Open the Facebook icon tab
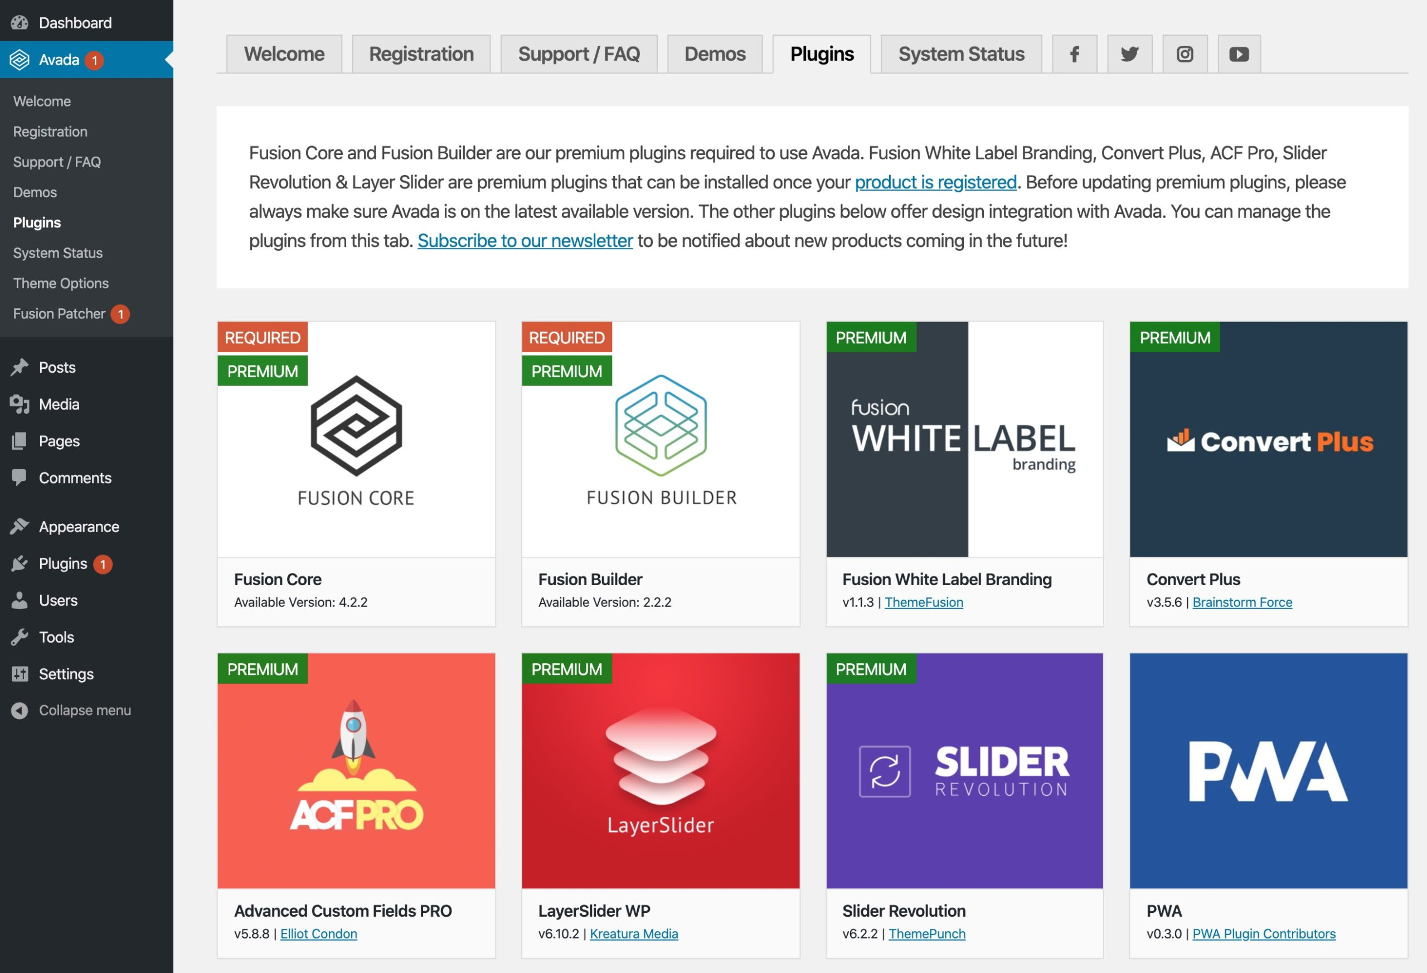Image resolution: width=1427 pixels, height=973 pixels. tap(1074, 54)
